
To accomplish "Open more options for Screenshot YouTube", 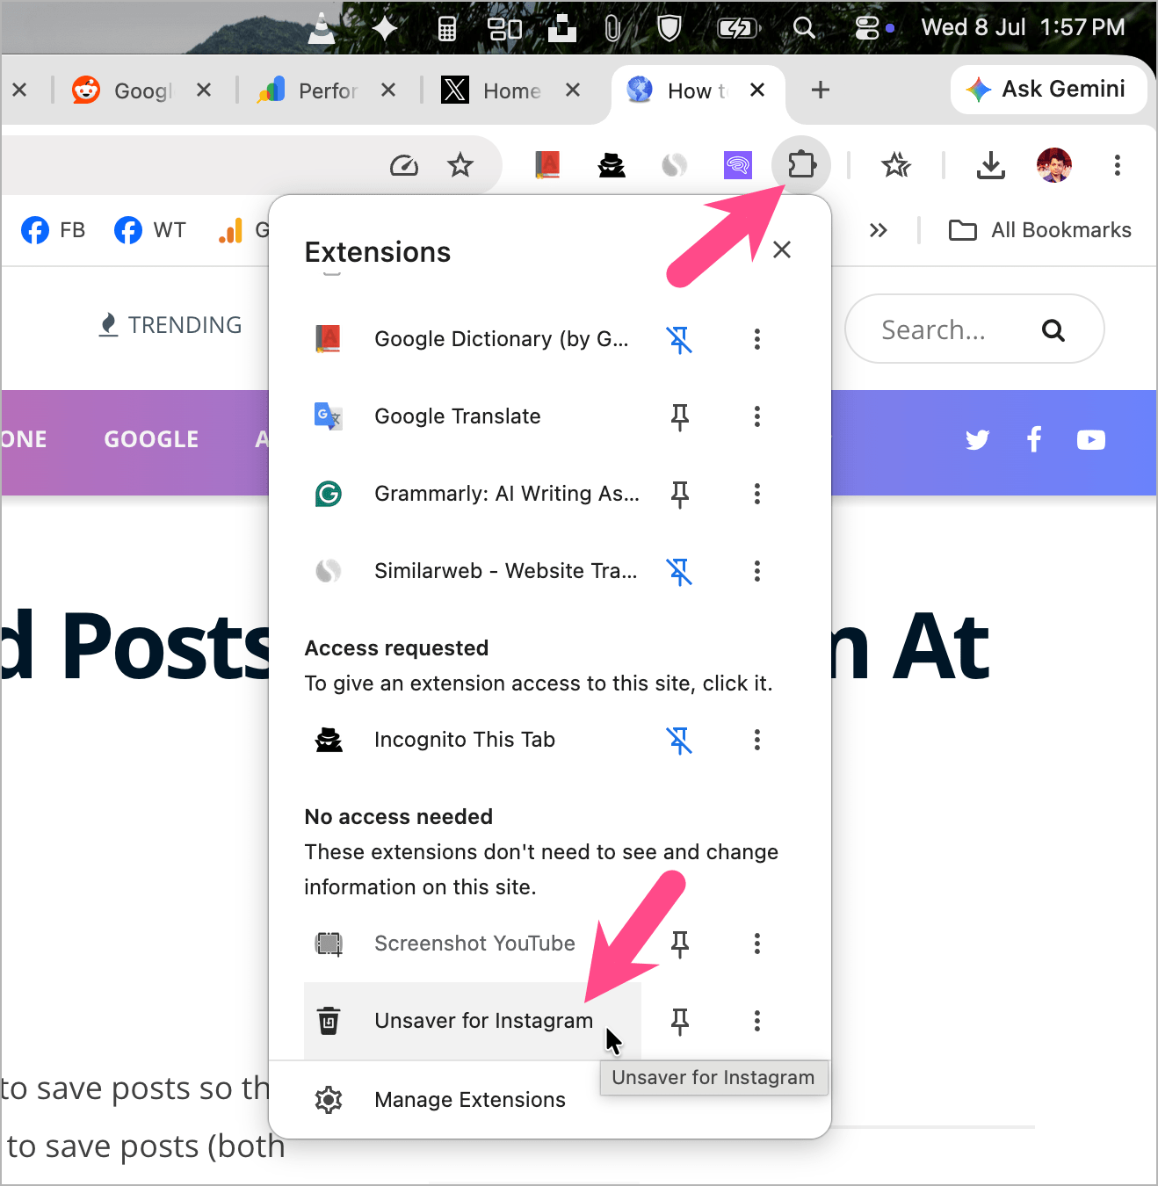I will coord(757,944).
